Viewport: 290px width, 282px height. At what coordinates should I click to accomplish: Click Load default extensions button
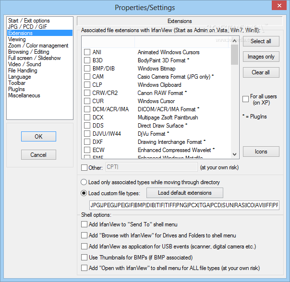point(185,193)
